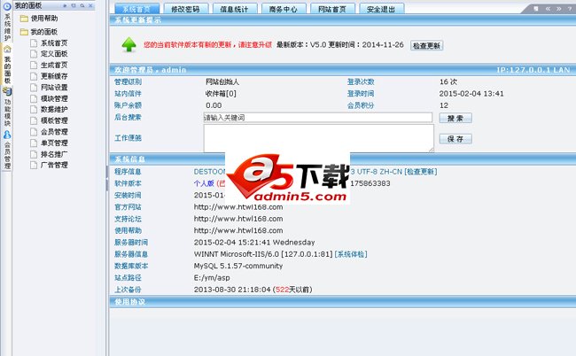This screenshot has height=356, width=576.
Task: Switch to the 系统首页 top tab
Action: click(x=136, y=9)
